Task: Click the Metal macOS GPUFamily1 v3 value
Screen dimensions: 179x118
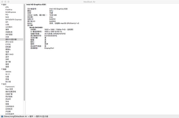Action: 64,23
